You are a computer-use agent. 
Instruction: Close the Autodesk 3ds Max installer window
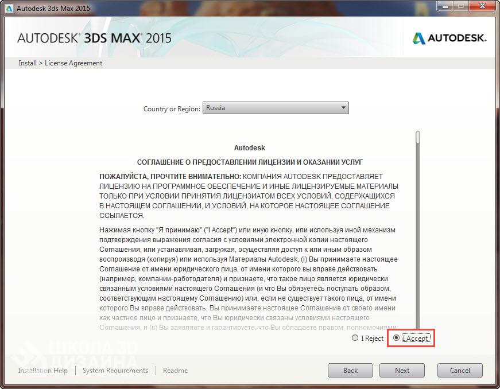tap(482, 6)
